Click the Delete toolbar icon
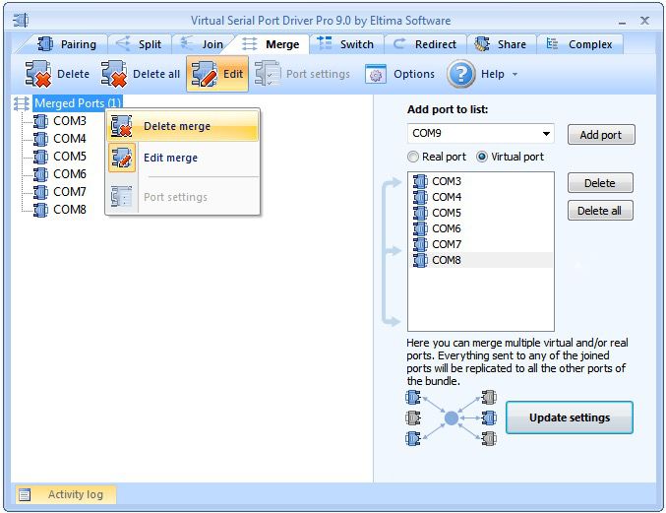 coord(38,74)
